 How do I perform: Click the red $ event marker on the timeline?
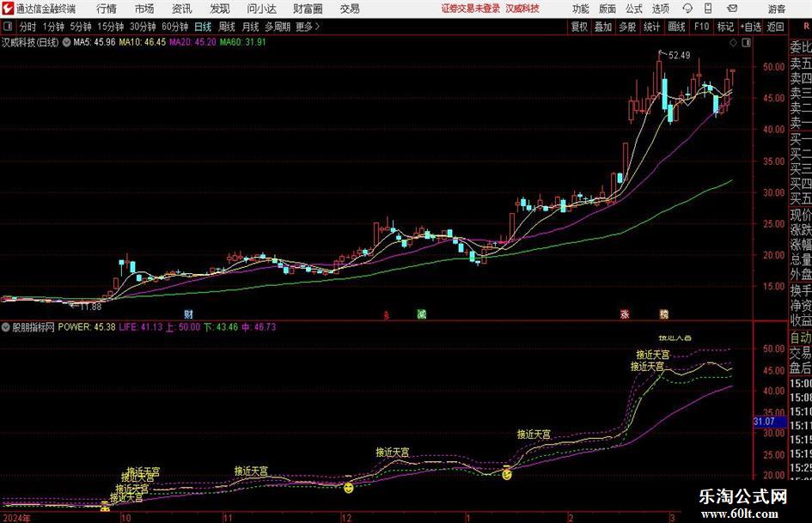coord(386,315)
